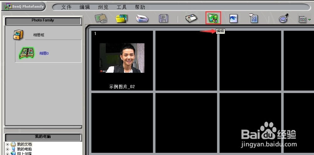Open the image edit (编辑) tool

213,18
